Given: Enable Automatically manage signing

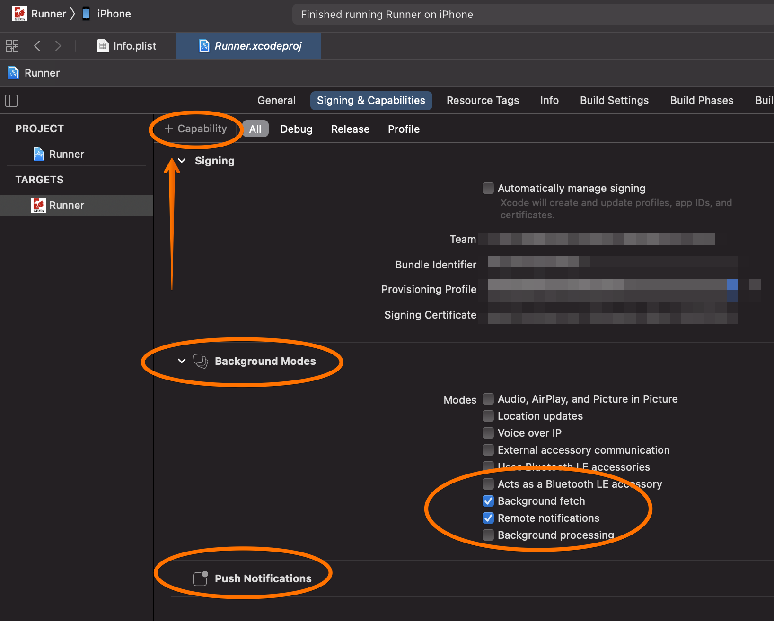Looking at the screenshot, I should coord(488,188).
